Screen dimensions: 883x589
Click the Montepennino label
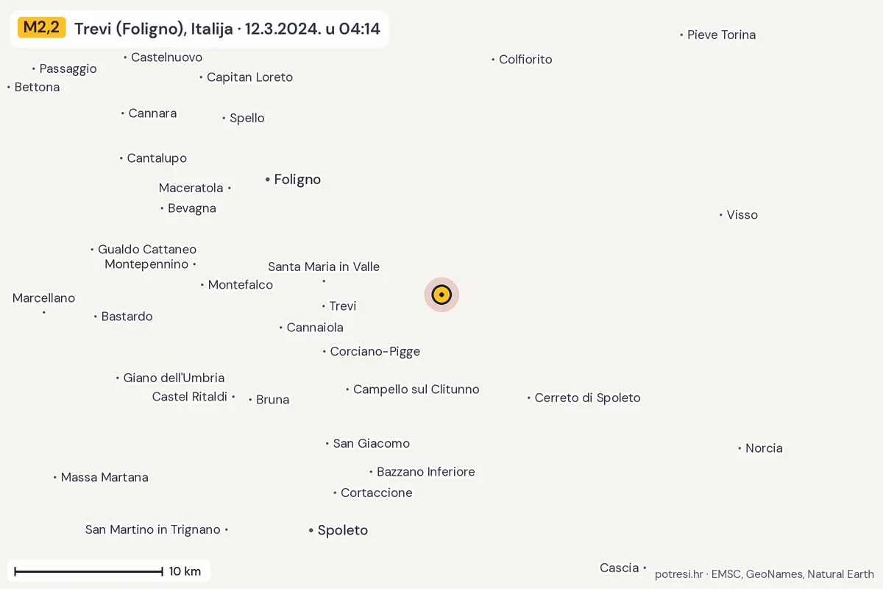(146, 264)
